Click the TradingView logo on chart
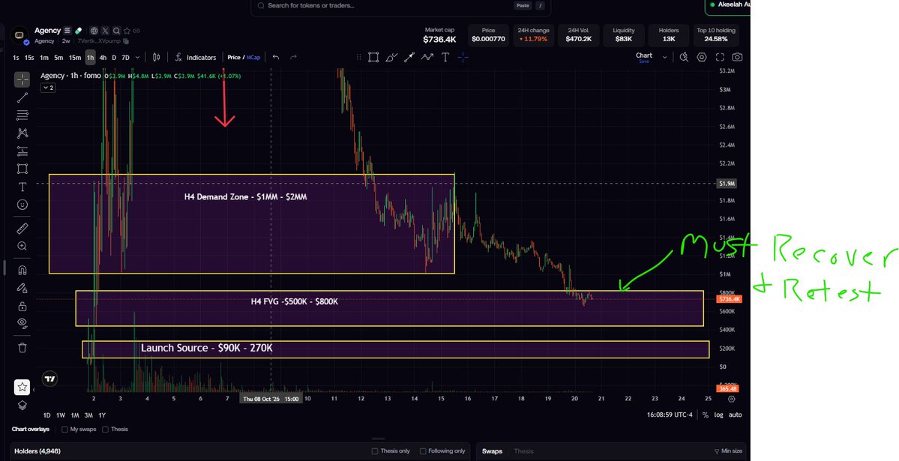The width and height of the screenshot is (899, 461). point(50,379)
